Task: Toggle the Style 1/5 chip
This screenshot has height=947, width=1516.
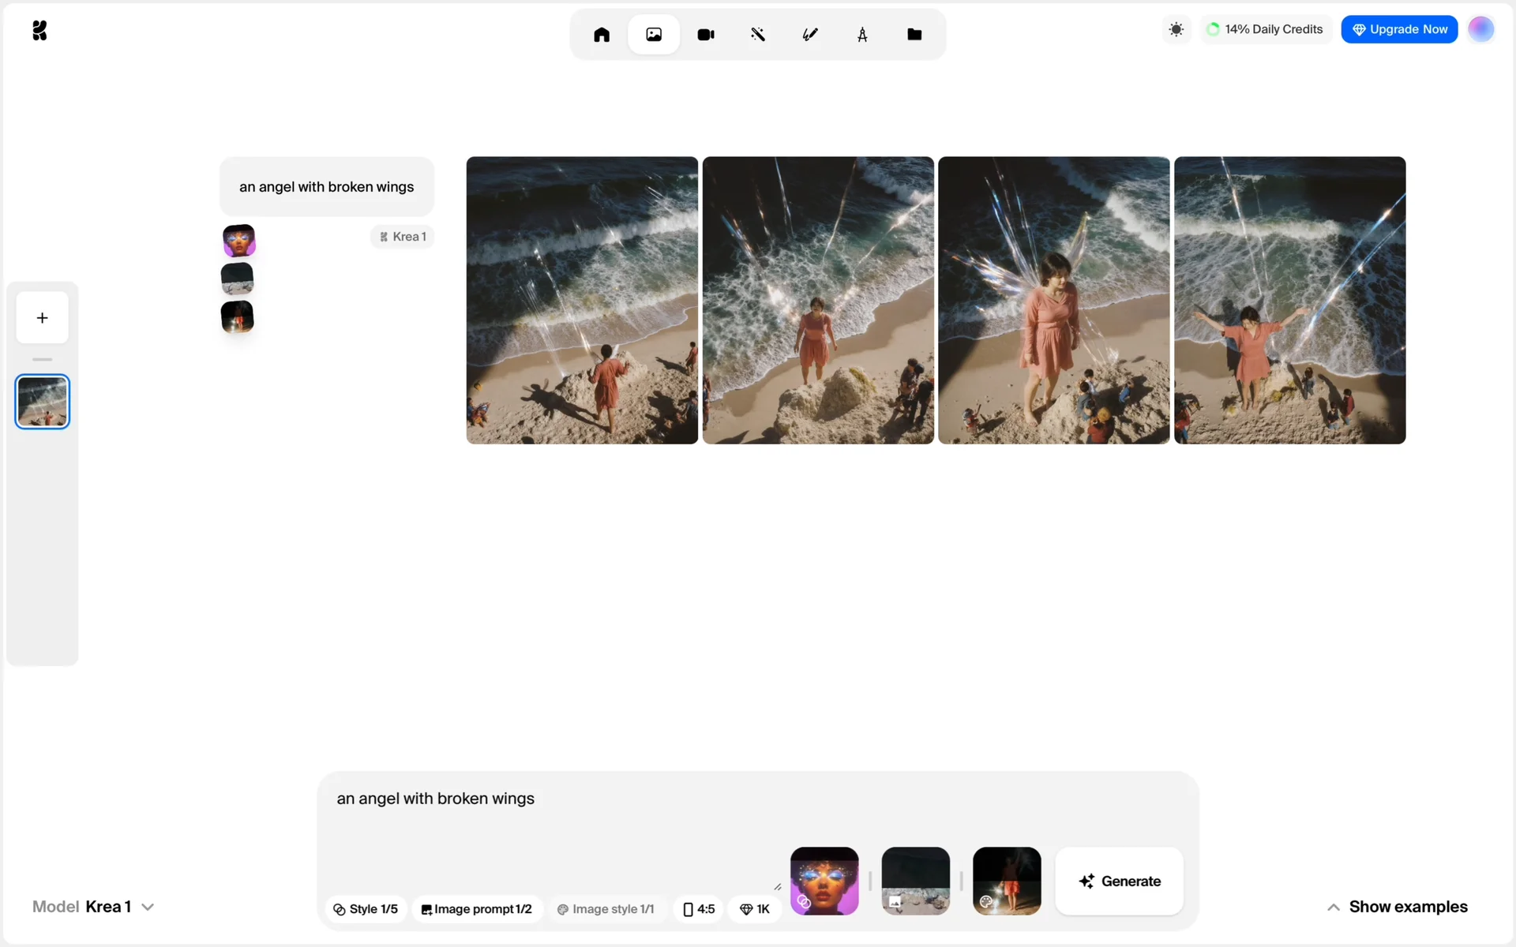Action: pyautogui.click(x=366, y=909)
